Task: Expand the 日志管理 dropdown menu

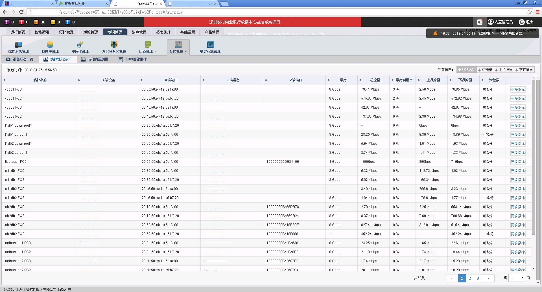Action: 148,47
